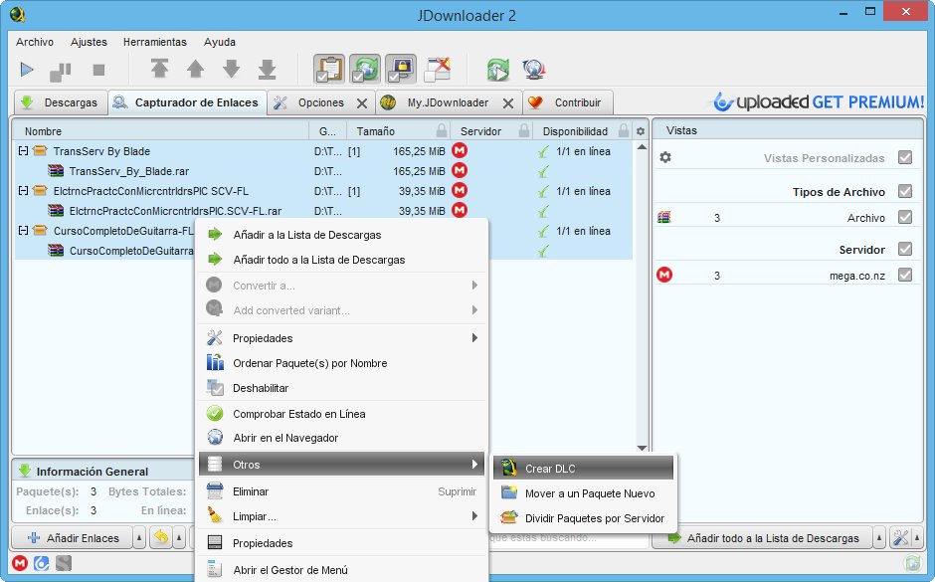Viewport: 935px width, 582px height.
Task: Open column settings gear in table header
Action: tap(641, 131)
